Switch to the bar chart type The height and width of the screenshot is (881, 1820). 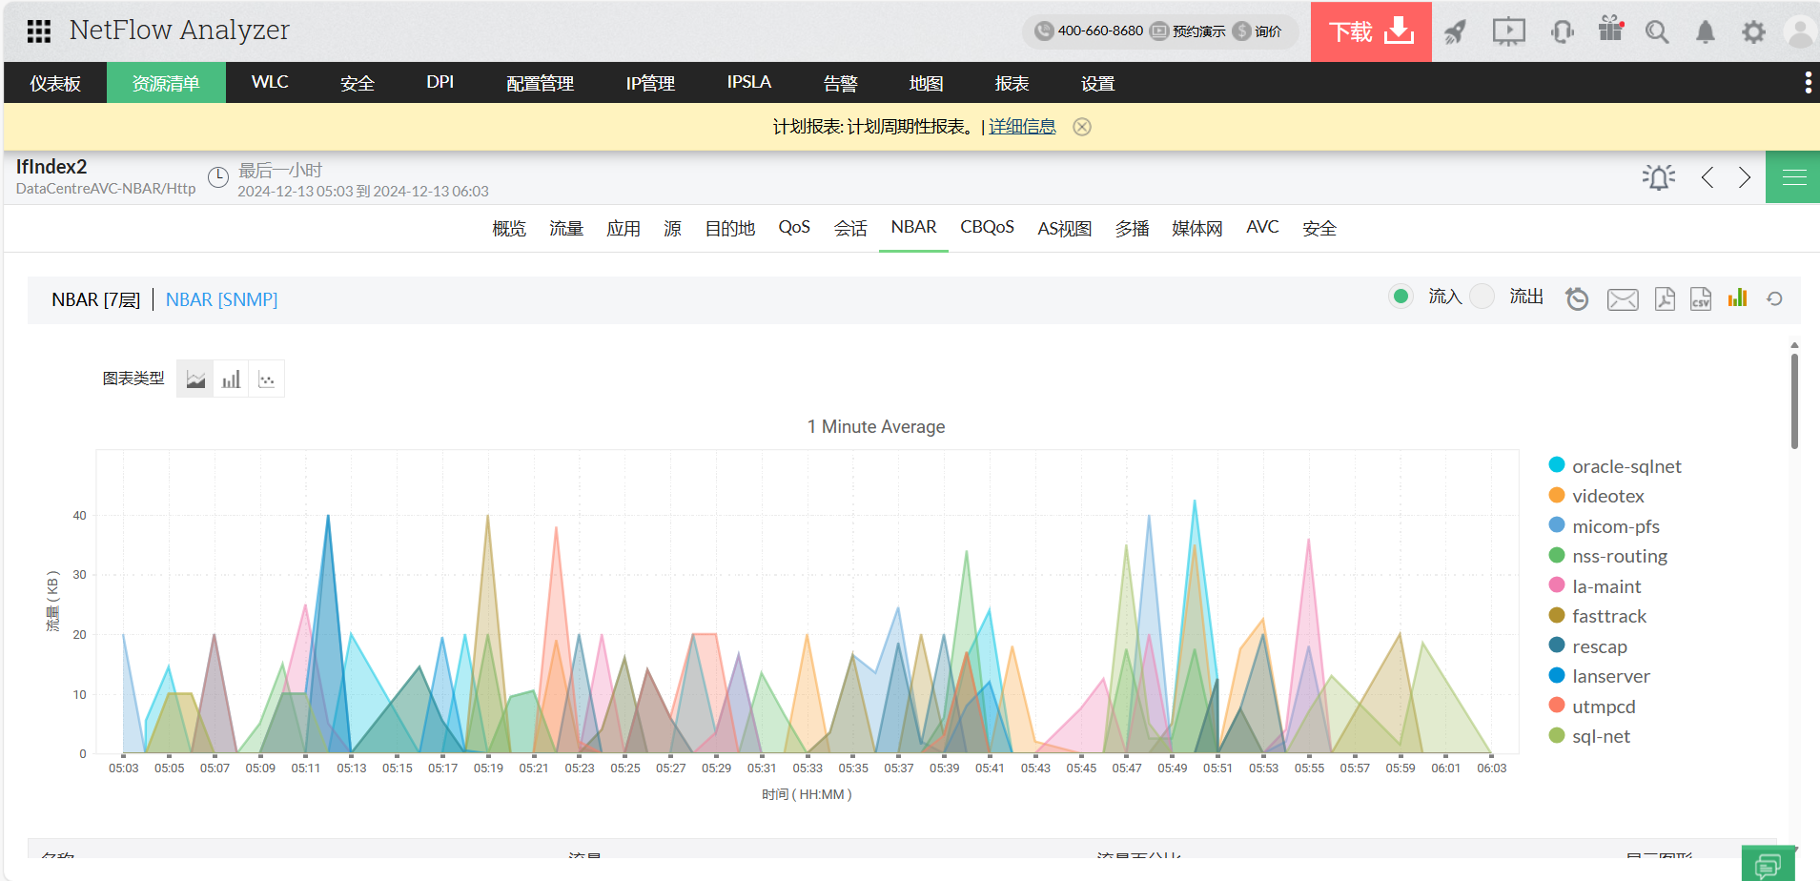click(231, 379)
